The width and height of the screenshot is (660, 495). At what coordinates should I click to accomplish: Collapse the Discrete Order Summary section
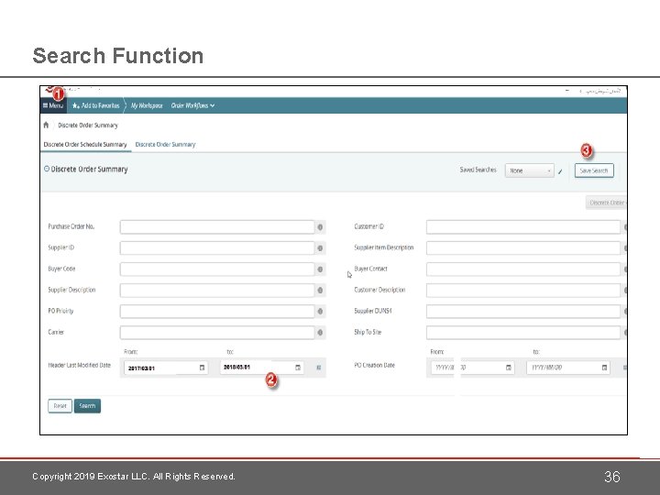(x=47, y=169)
